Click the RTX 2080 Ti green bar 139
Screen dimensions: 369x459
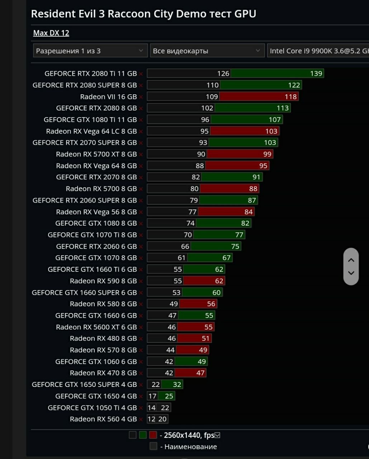(x=277, y=74)
